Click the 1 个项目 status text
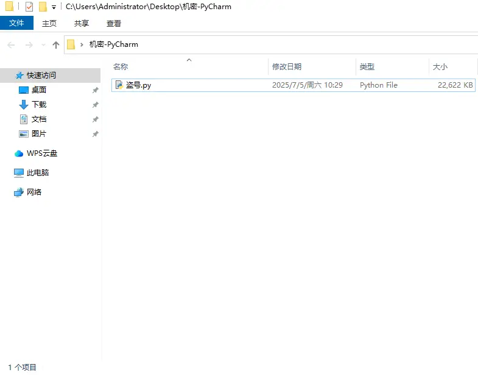This screenshot has width=478, height=375. (x=23, y=367)
